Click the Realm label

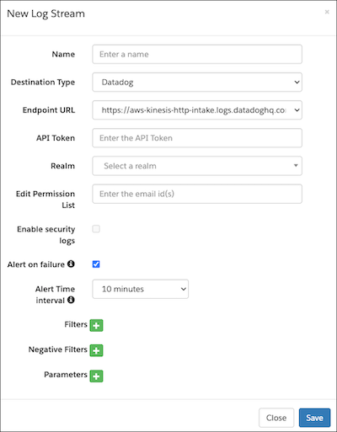tap(63, 166)
